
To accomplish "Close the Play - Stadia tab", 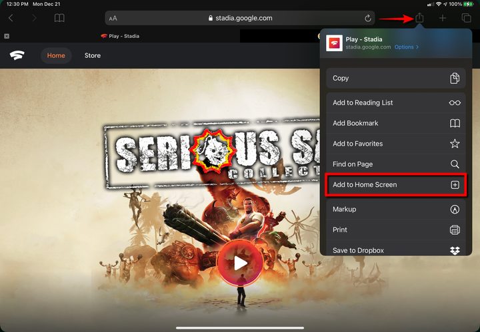I will [7, 36].
